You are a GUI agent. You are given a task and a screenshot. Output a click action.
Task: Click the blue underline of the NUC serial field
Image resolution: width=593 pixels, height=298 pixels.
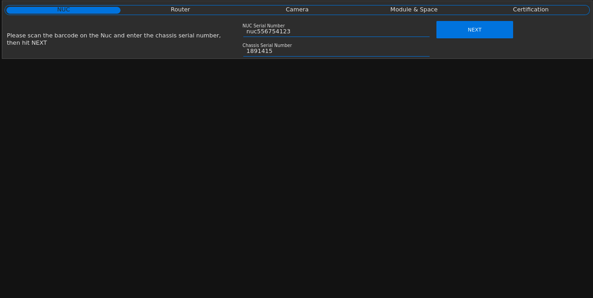336,37
